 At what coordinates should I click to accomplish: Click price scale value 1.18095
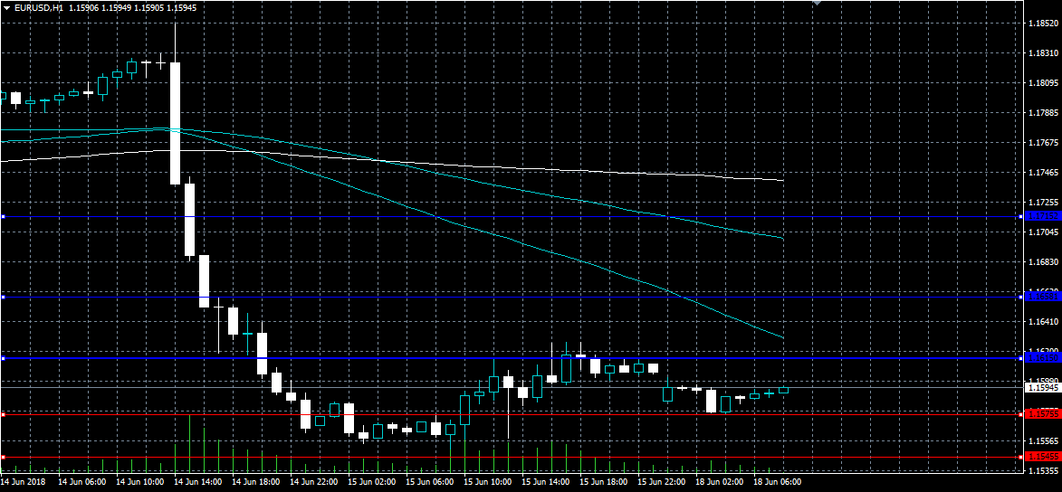coord(1042,83)
